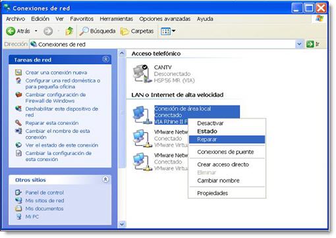This screenshot has width=336, height=238.
Task: Click the Mis sitios de red icon
Action: coord(18,201)
